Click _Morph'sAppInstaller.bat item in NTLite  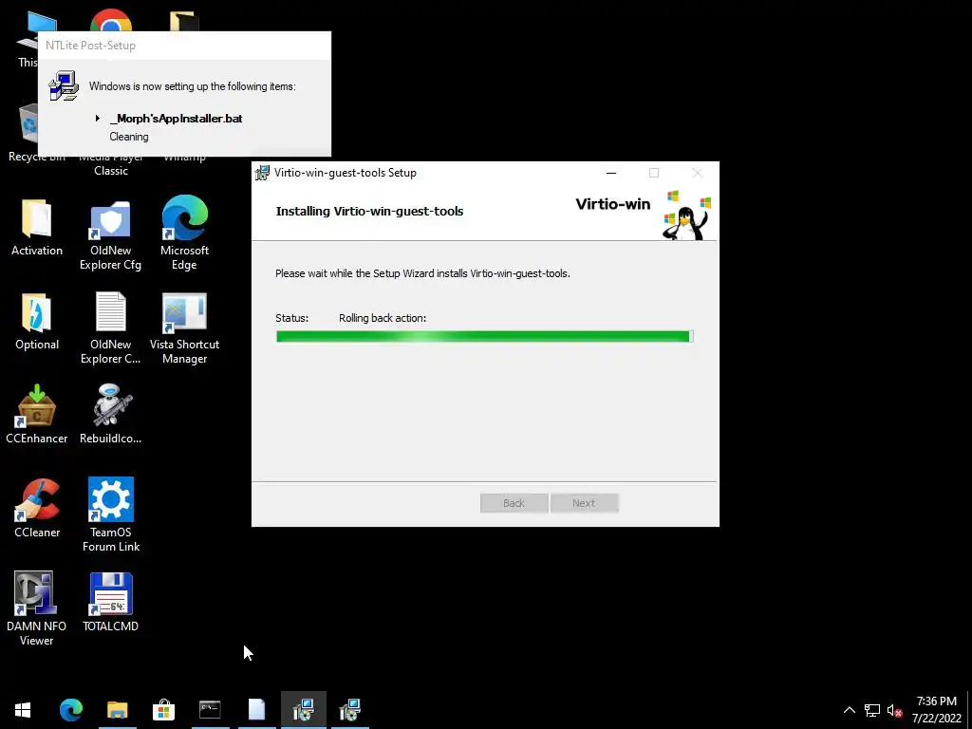tap(176, 119)
